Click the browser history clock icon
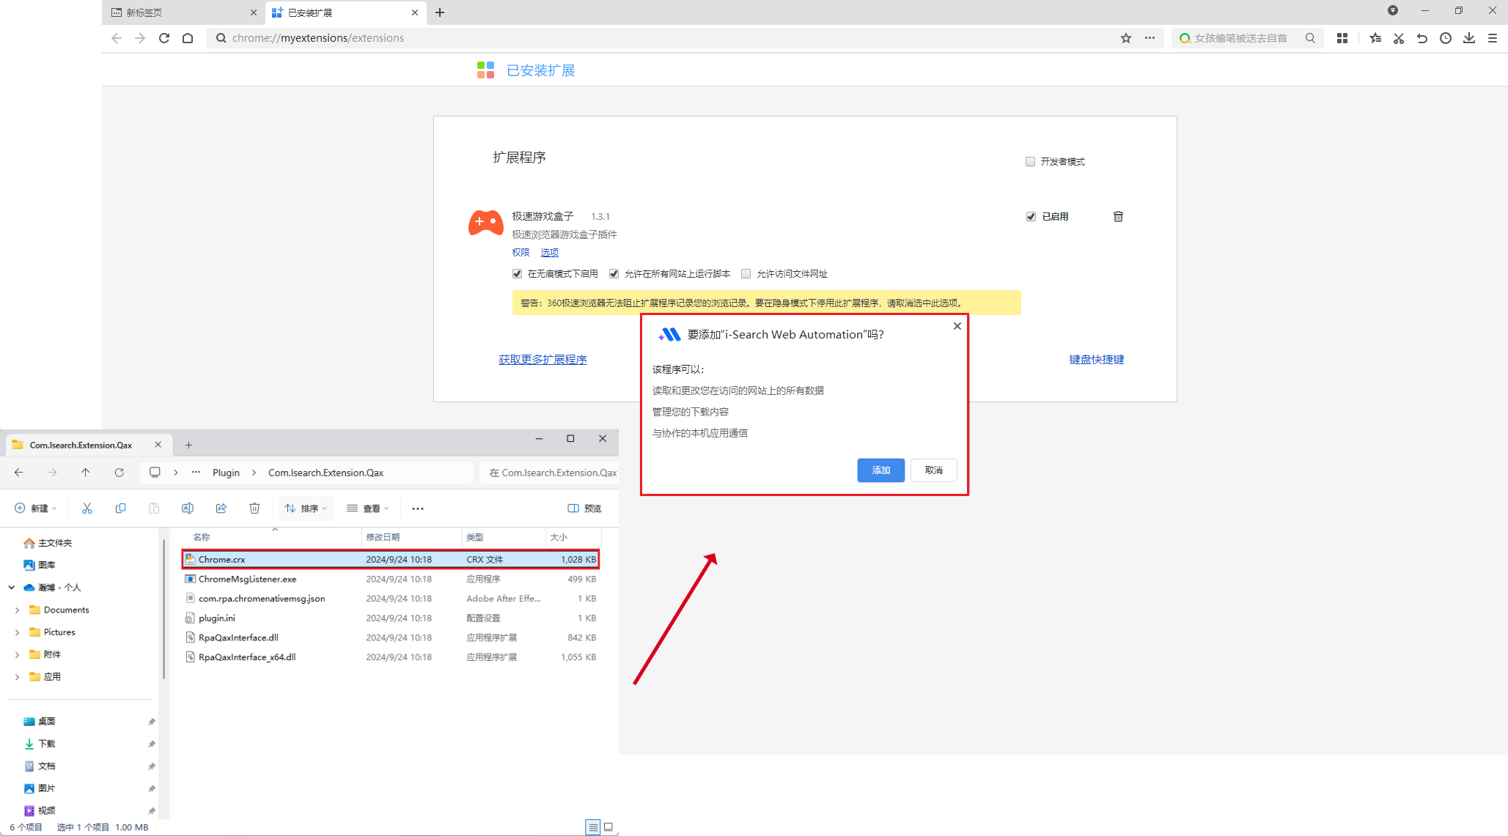 click(x=1446, y=38)
